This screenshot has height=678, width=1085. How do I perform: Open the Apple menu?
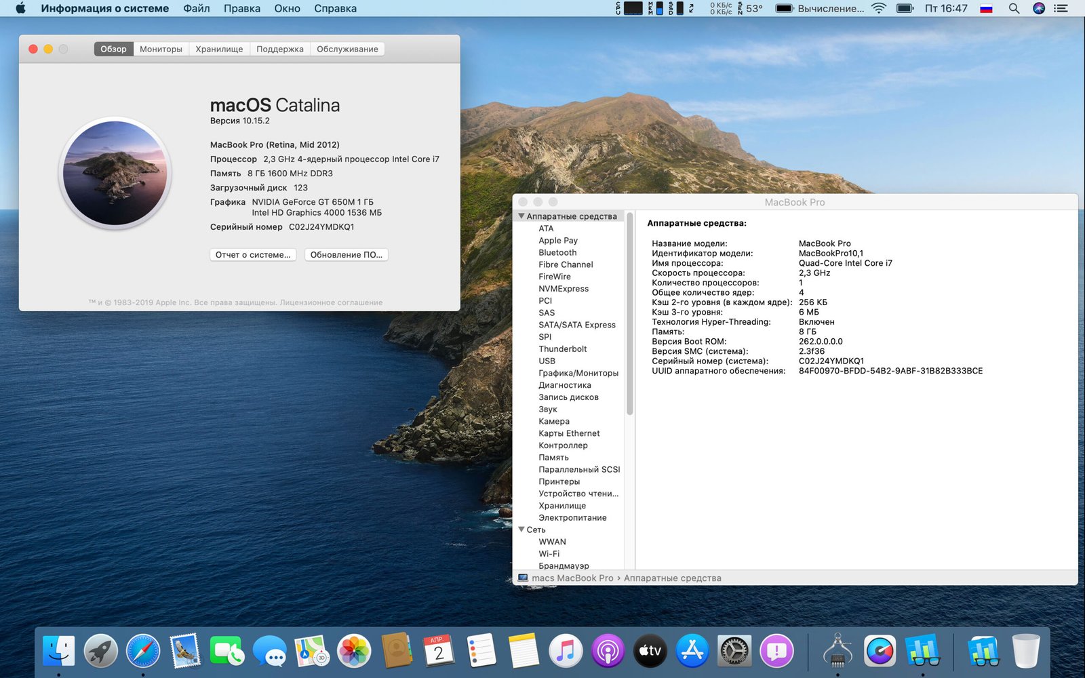tap(20, 8)
